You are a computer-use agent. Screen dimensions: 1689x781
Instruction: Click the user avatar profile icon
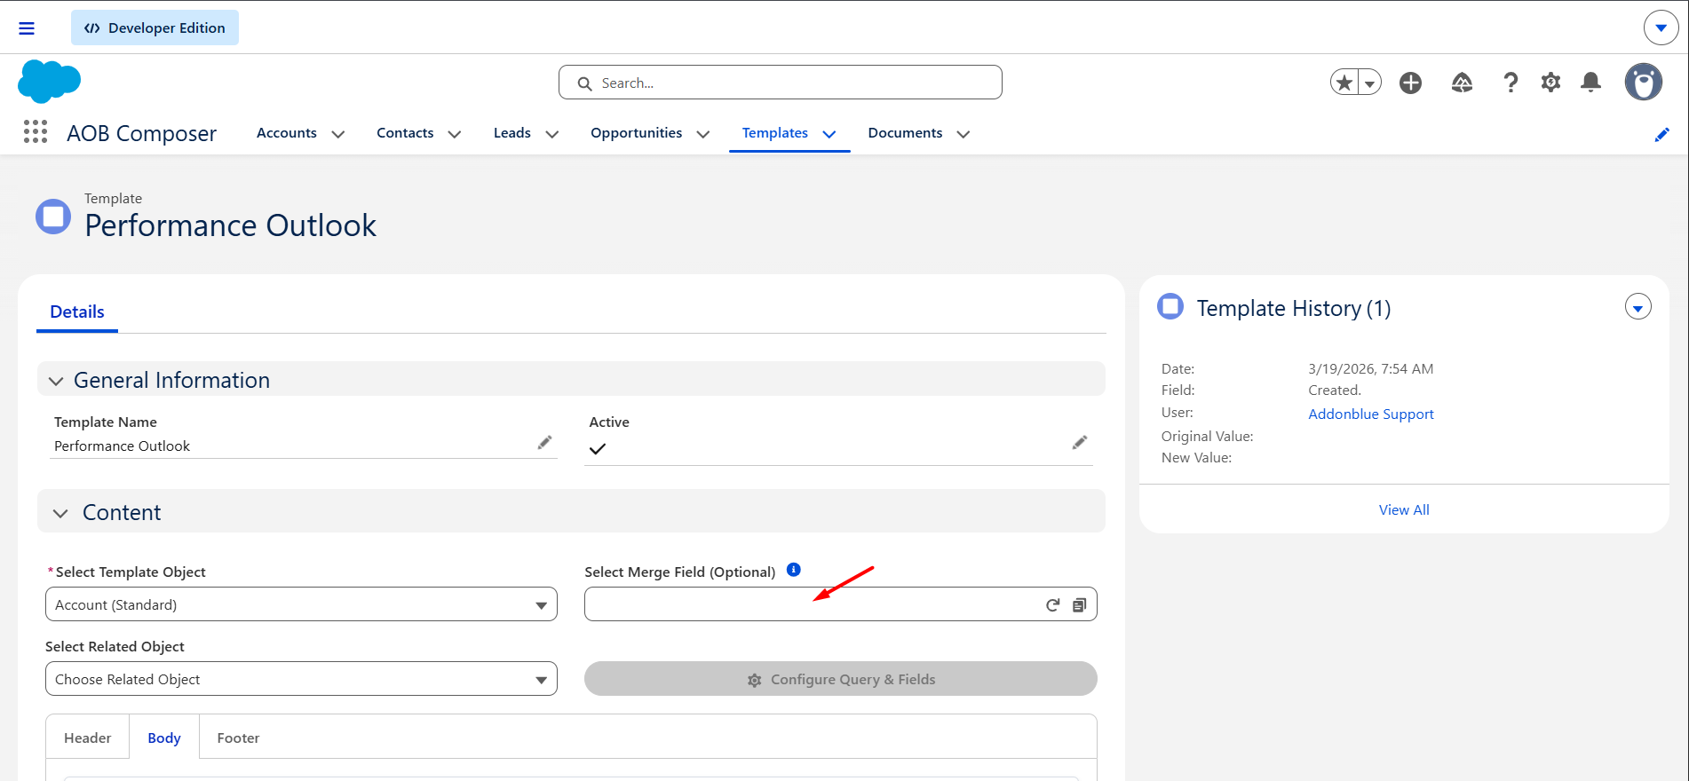(1643, 82)
